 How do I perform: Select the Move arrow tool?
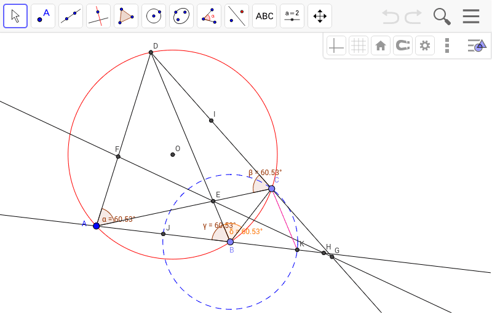pyautogui.click(x=15, y=16)
